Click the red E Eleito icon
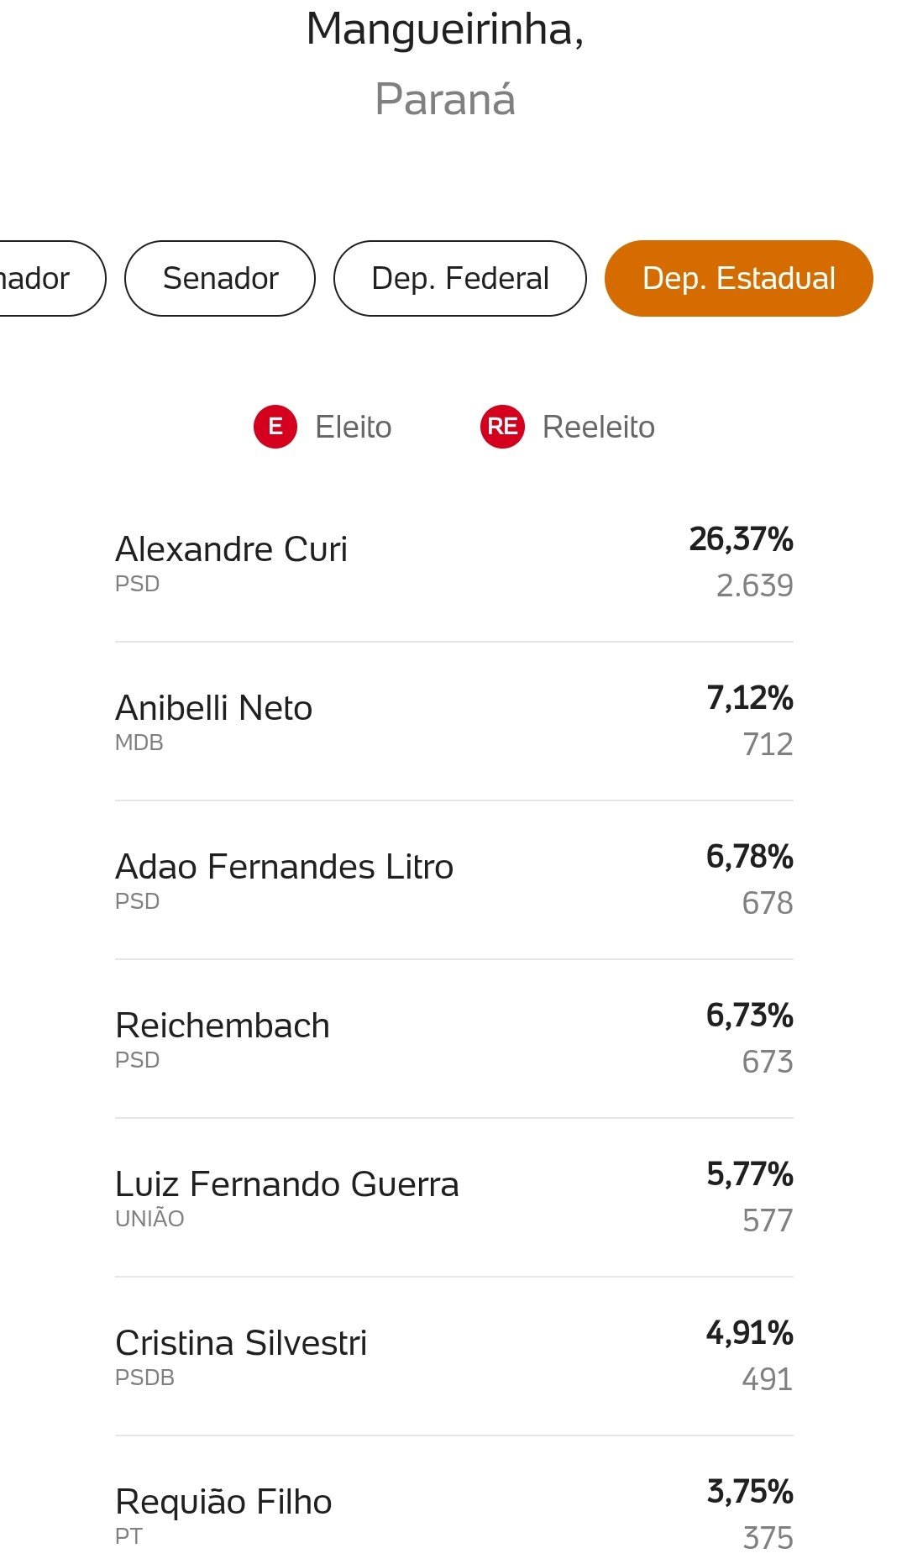907x1564 pixels. click(x=275, y=427)
